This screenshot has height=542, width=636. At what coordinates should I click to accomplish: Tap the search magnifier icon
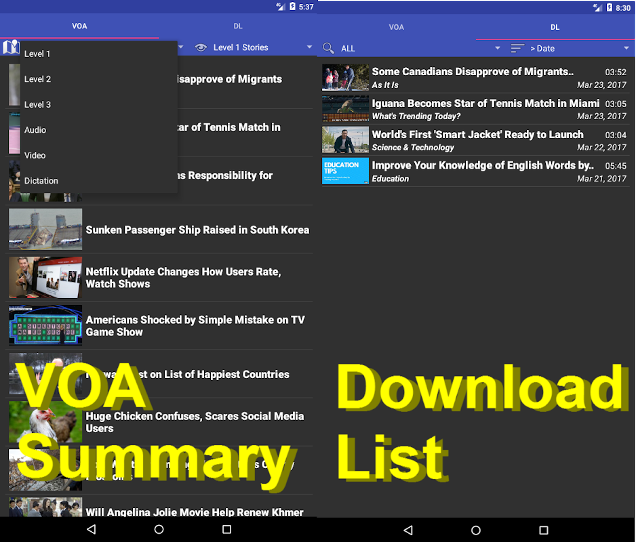coord(328,48)
